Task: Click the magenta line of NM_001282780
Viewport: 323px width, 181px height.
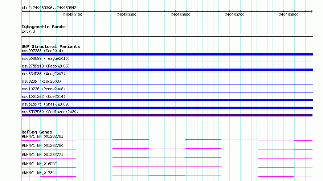Action: coord(167,149)
